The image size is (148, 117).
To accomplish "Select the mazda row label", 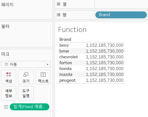I will point(66,74).
